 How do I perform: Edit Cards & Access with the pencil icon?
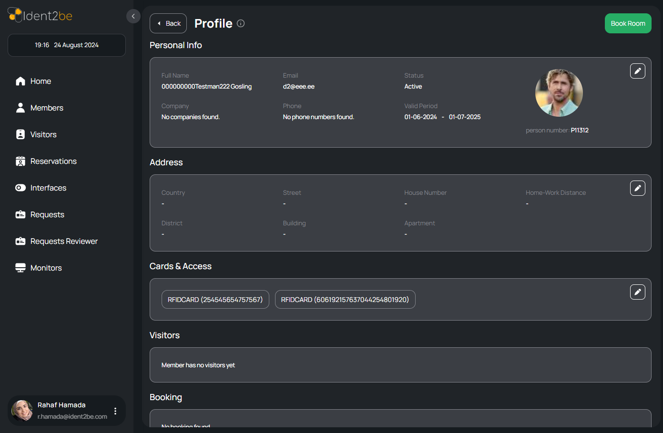tap(638, 292)
